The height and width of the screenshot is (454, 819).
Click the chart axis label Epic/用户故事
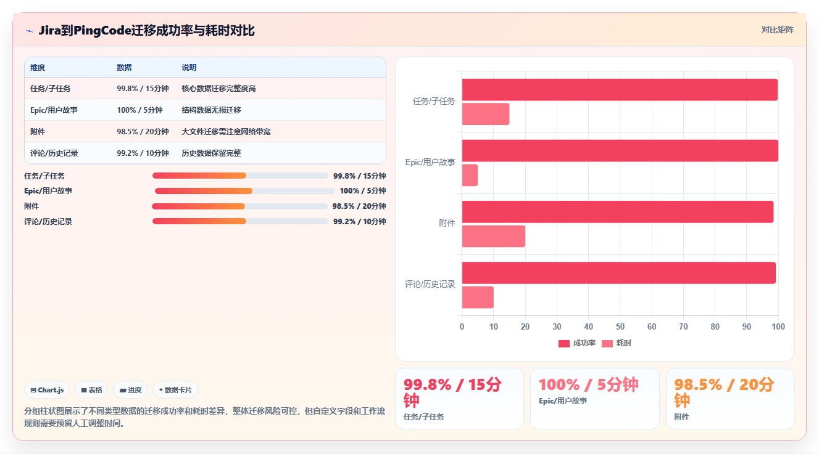click(430, 162)
